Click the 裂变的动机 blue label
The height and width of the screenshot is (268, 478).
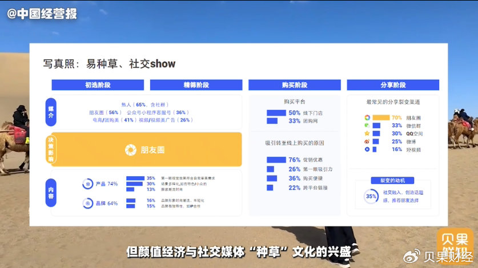point(393,180)
